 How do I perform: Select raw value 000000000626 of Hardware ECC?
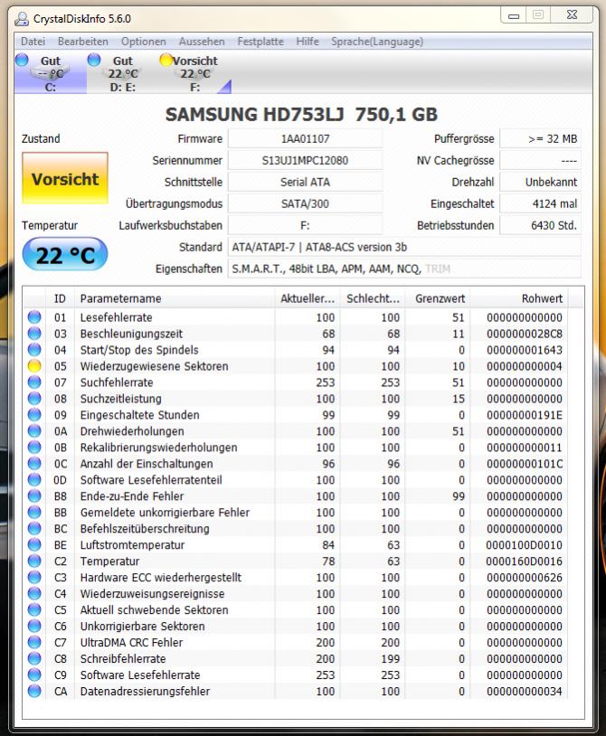point(525,578)
